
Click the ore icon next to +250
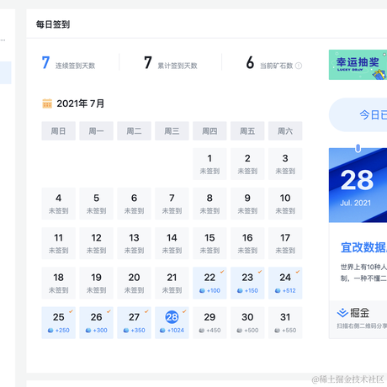pyautogui.click(x=50, y=331)
